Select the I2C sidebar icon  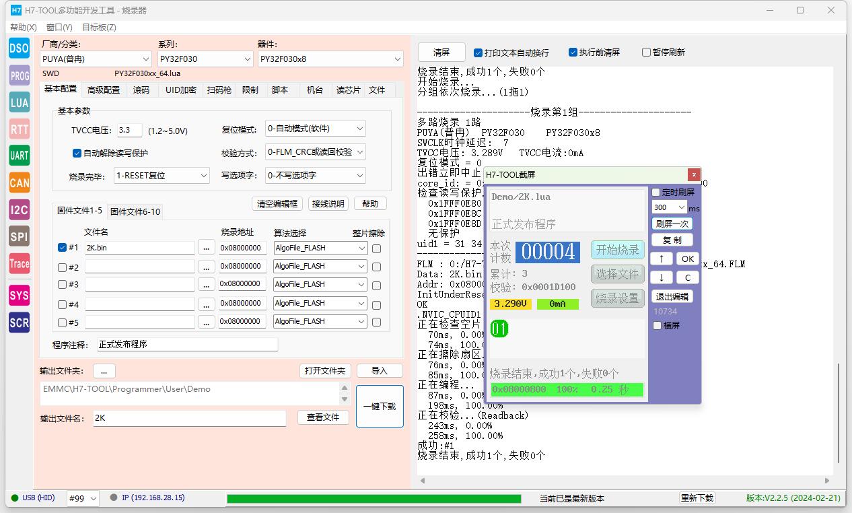(19, 210)
